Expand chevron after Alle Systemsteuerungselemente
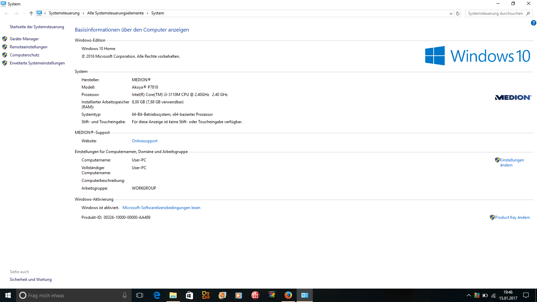Viewport: 537px width, 302px height. [x=147, y=13]
